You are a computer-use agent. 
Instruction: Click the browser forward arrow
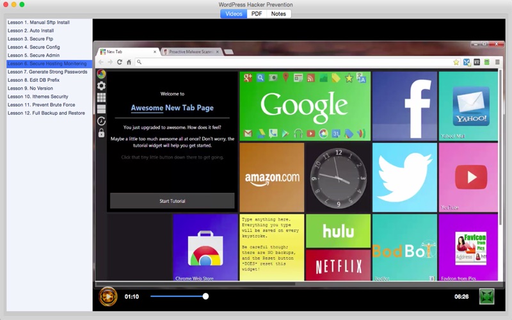click(110, 62)
